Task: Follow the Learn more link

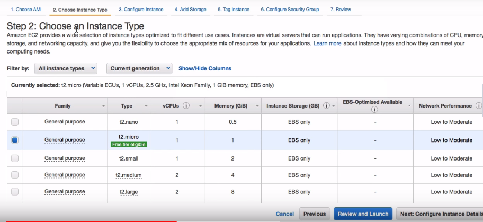Action: pyautogui.click(x=327, y=43)
